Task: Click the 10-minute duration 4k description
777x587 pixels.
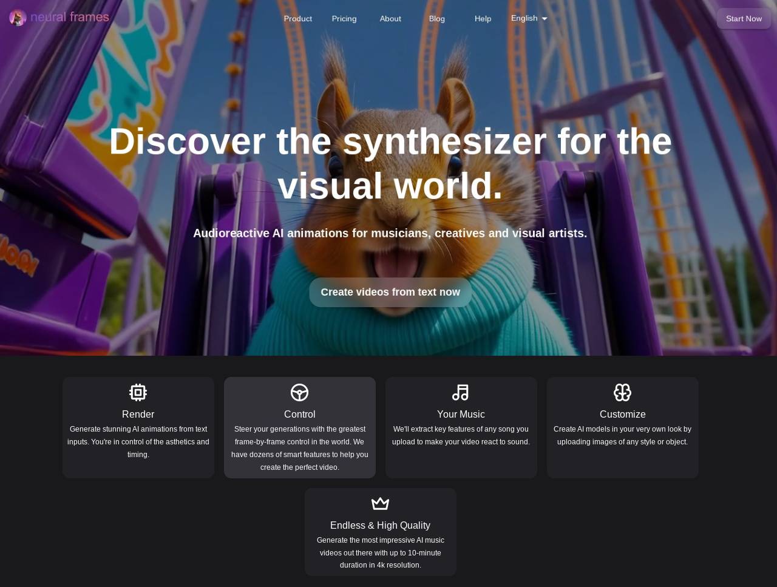Action: (x=381, y=552)
